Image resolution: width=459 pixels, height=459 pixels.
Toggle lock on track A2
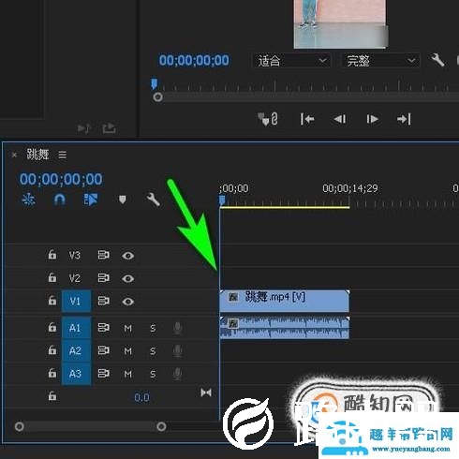52,350
